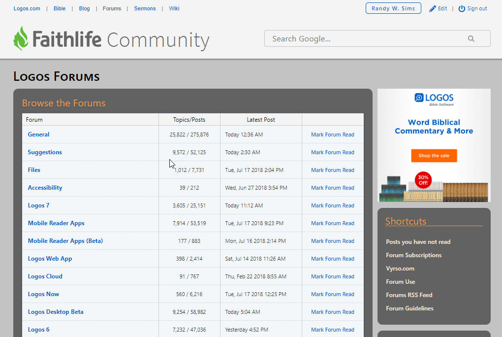Mark Forum Read for Logos Now row
502x337 pixels.
click(332, 294)
